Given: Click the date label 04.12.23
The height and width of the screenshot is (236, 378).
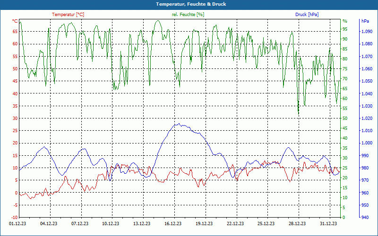Looking at the screenshot, I should pos(49,223).
